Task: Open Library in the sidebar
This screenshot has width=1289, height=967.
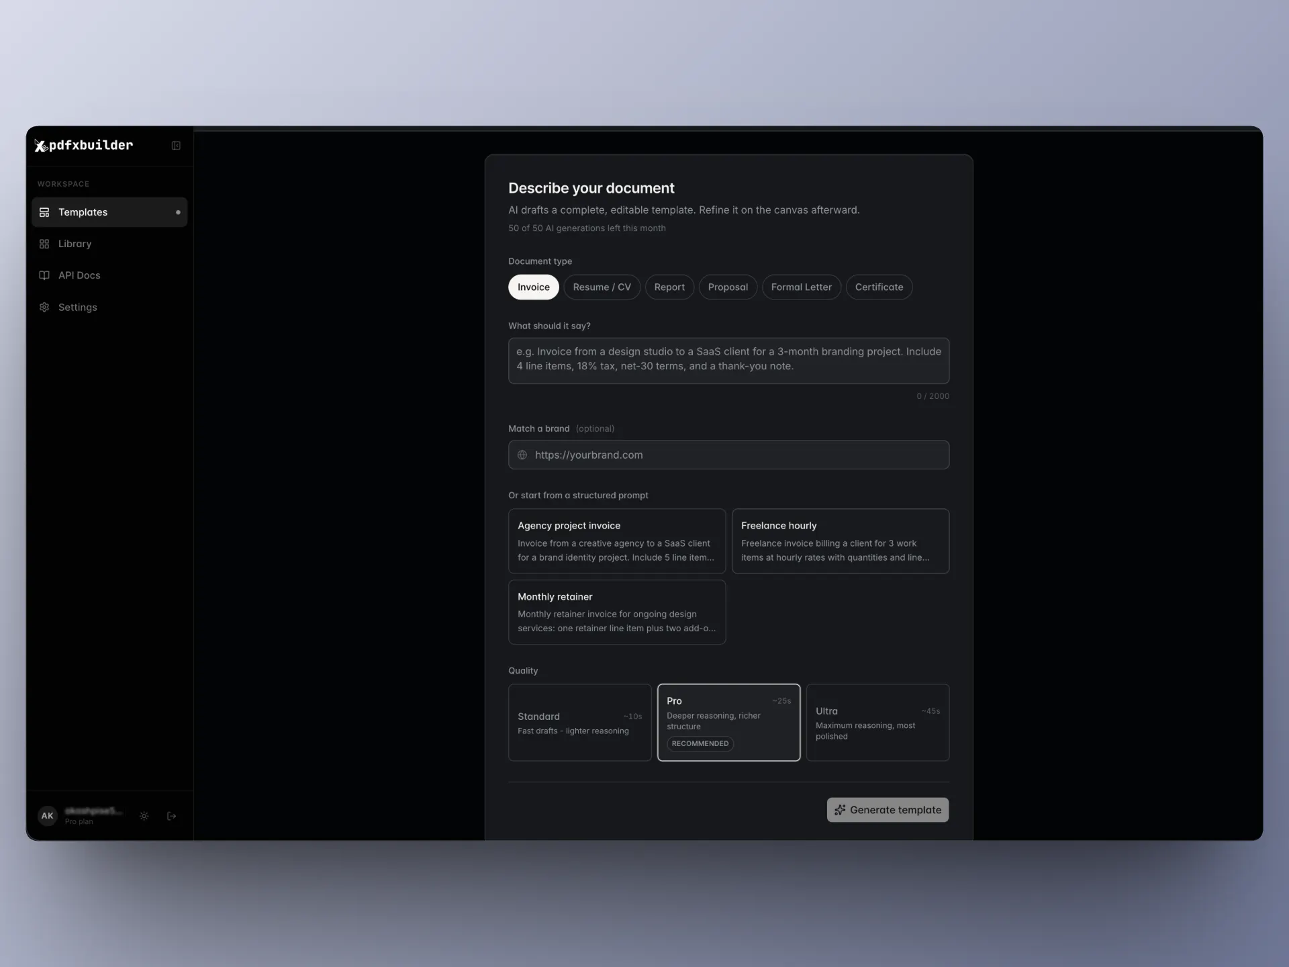Action: (109, 244)
